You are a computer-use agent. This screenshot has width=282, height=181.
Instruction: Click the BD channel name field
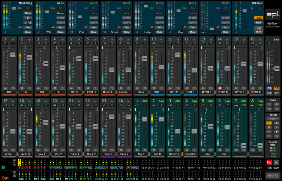coord(9,92)
